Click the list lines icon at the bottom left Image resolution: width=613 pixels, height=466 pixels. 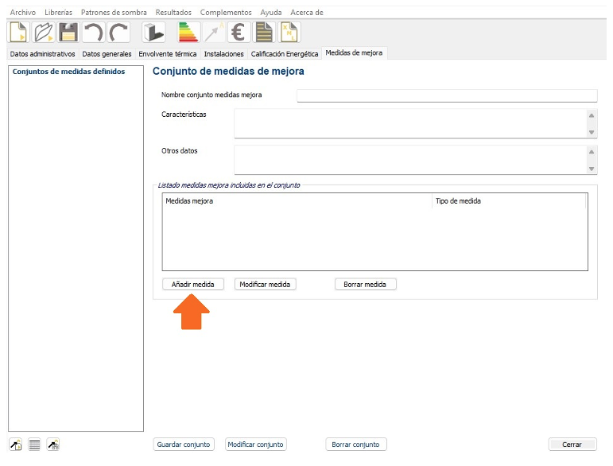coord(34,445)
